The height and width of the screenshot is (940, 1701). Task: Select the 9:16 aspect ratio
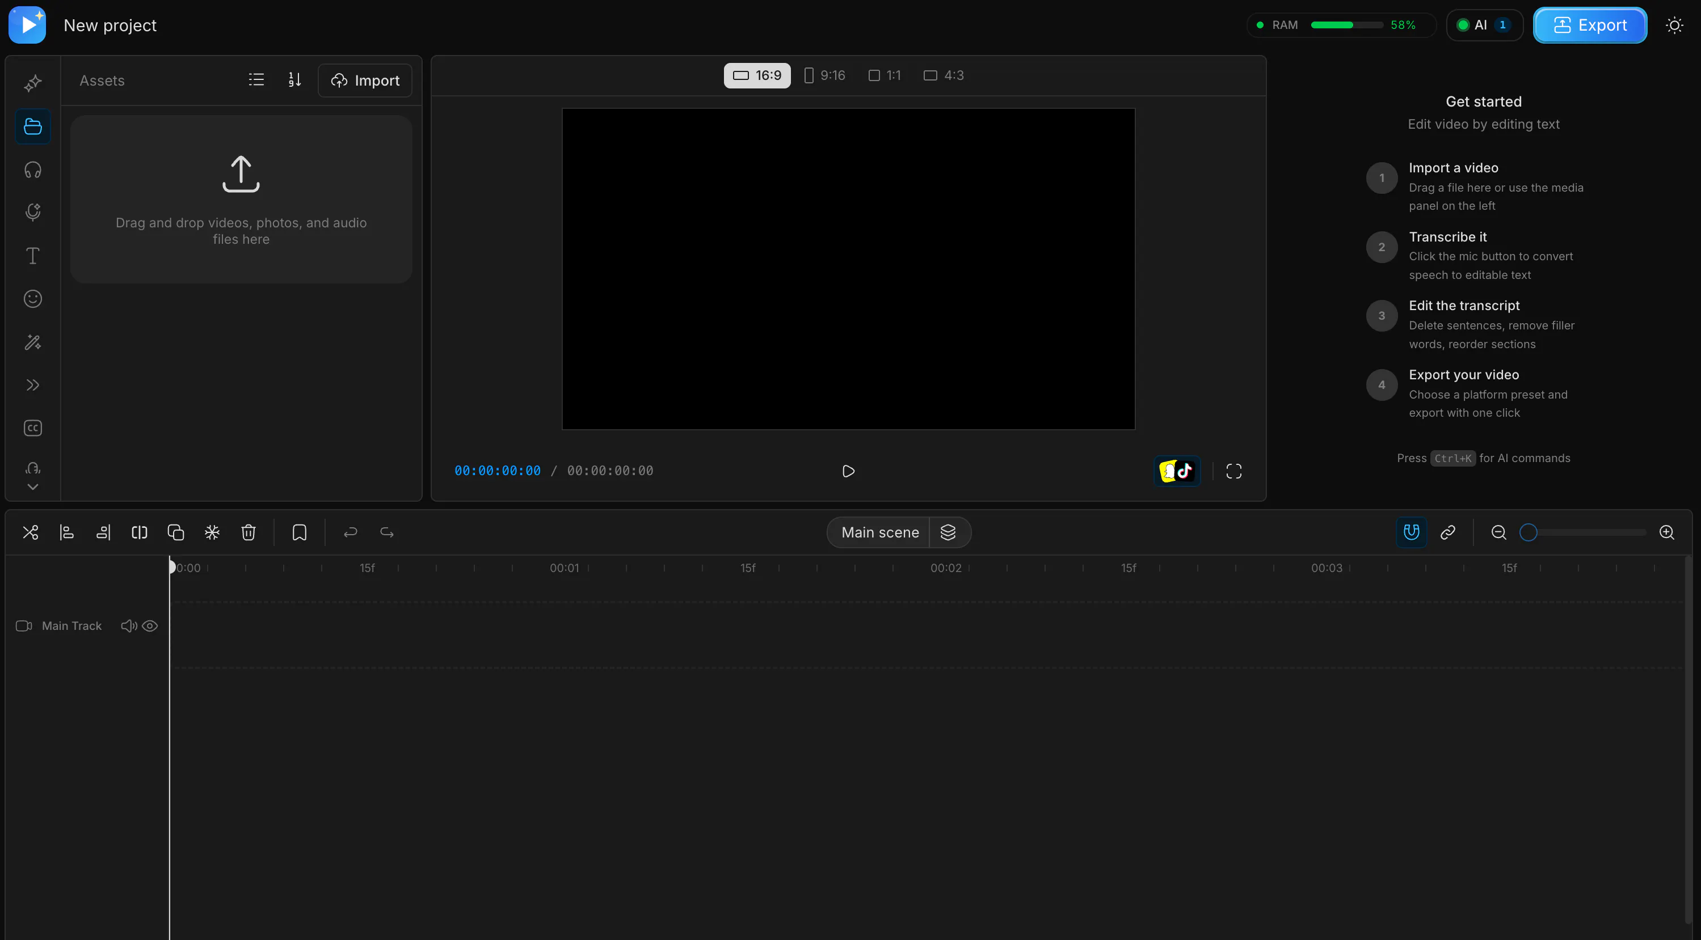tap(824, 75)
